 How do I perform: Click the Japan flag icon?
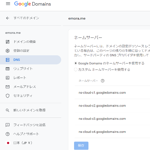(8, 143)
